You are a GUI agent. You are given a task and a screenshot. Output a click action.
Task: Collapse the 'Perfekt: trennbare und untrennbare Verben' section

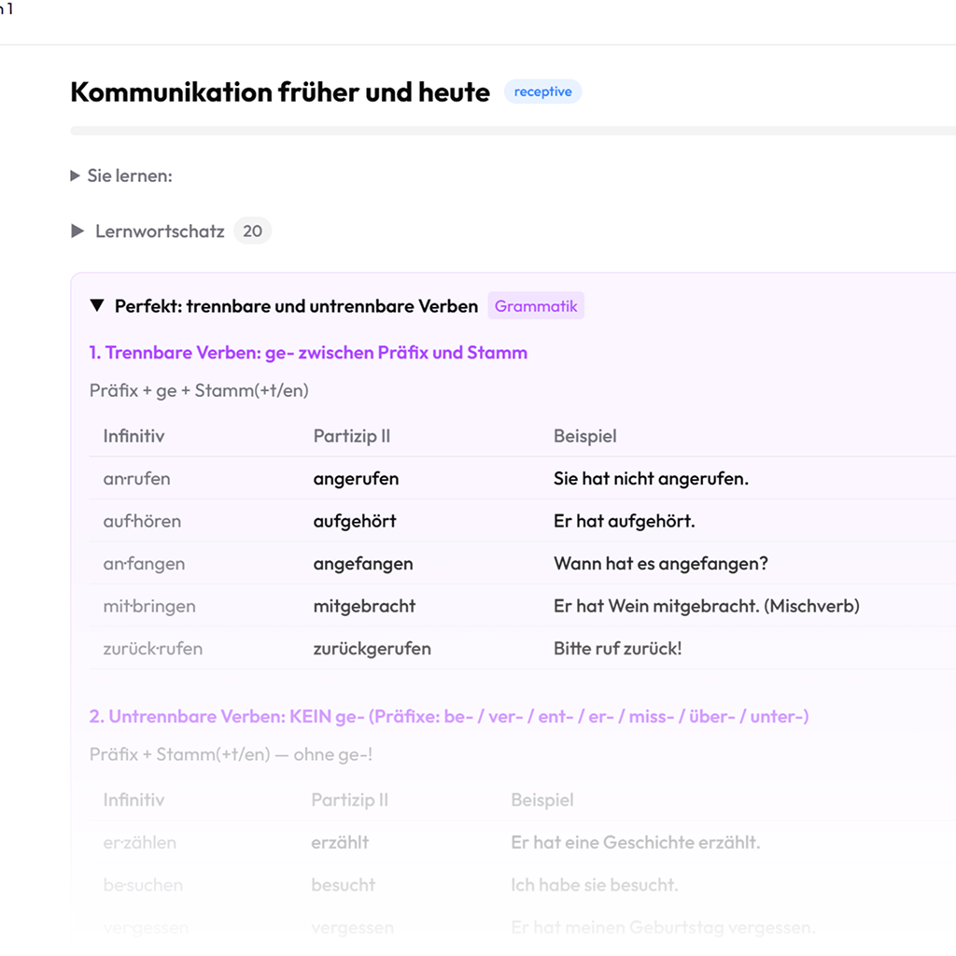(97, 306)
